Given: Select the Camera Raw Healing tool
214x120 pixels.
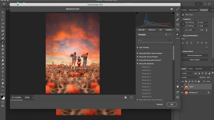Looking at the screenshot, I should point(178,20).
